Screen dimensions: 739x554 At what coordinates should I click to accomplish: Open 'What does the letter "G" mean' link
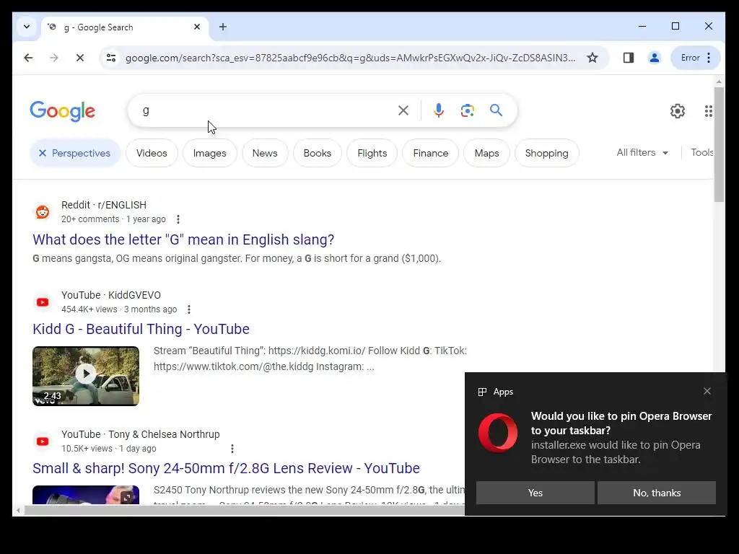183,239
